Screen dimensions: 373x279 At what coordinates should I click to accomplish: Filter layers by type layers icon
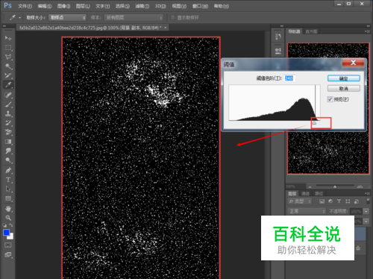click(x=339, y=201)
